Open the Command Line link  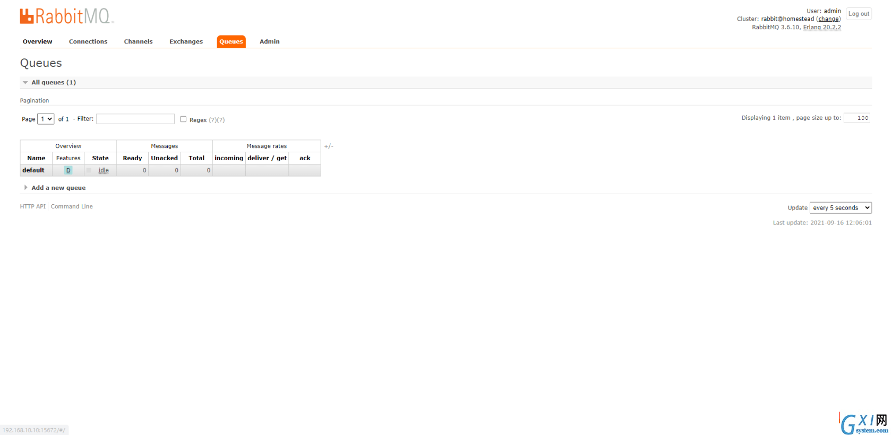tap(72, 206)
